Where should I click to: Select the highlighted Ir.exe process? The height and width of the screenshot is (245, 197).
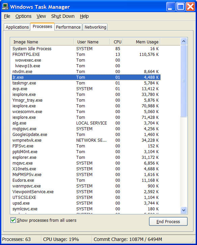pyautogui.click(x=86, y=77)
